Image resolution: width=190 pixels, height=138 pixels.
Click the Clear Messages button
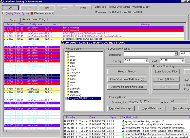(x=179, y=108)
